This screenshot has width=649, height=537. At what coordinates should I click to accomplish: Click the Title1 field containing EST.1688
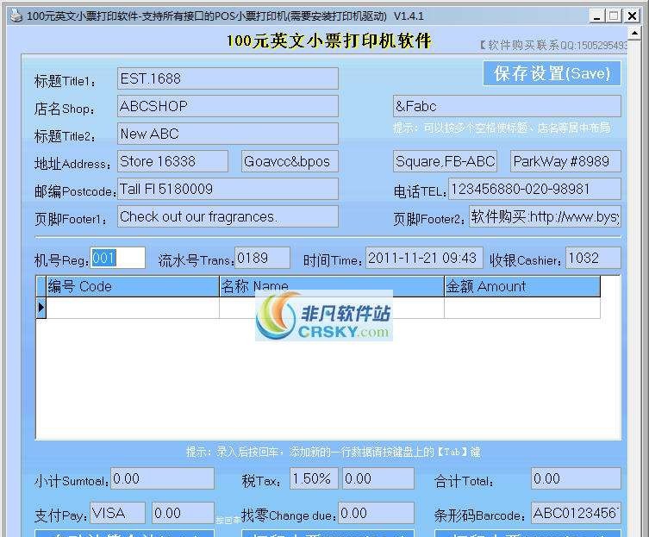pyautogui.click(x=228, y=78)
